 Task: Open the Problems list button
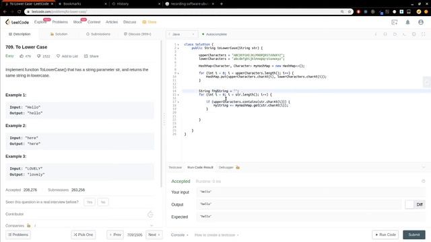pos(18,235)
